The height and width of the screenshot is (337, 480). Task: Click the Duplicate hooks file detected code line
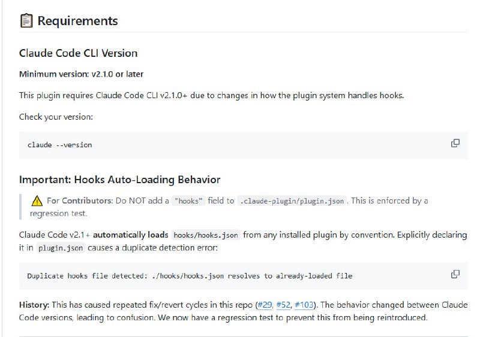point(190,276)
